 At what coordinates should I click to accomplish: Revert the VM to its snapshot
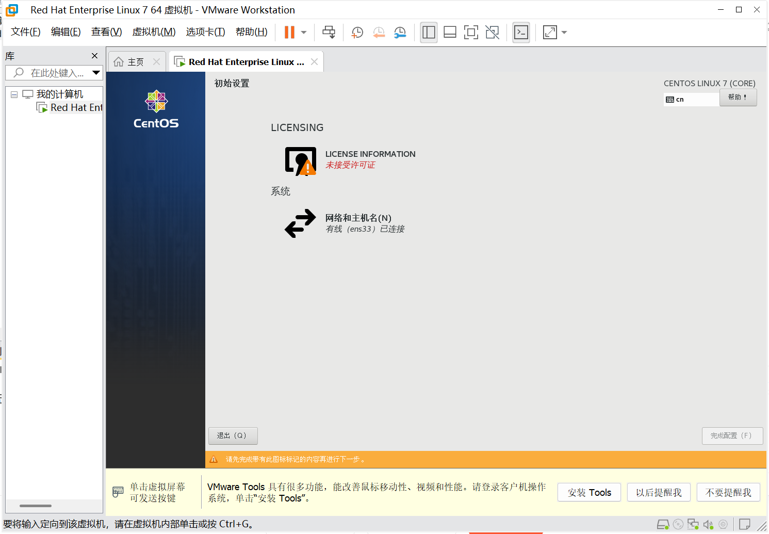pyautogui.click(x=379, y=32)
